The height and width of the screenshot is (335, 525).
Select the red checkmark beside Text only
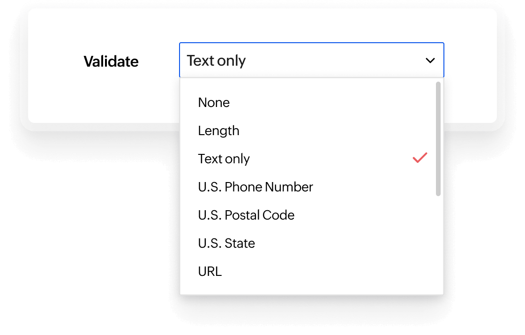[x=420, y=158]
